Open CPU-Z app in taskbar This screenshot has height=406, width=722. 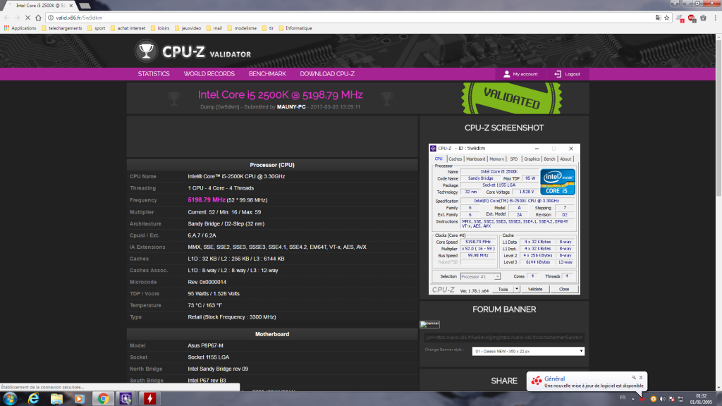(x=126, y=399)
